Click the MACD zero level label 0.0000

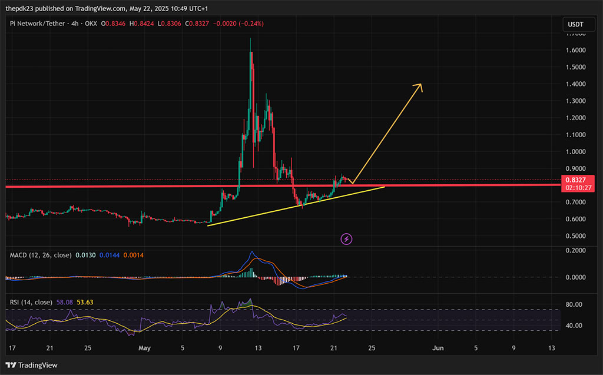(576, 277)
